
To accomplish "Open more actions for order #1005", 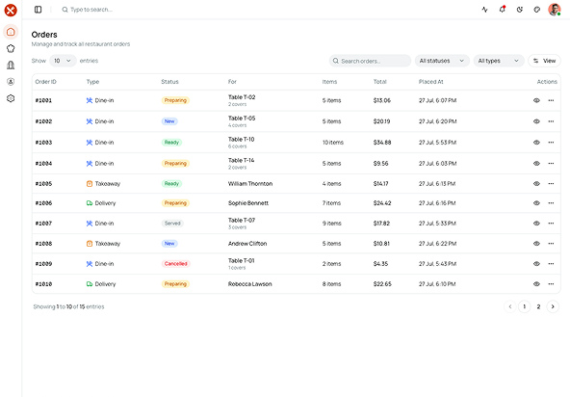I will click(551, 184).
